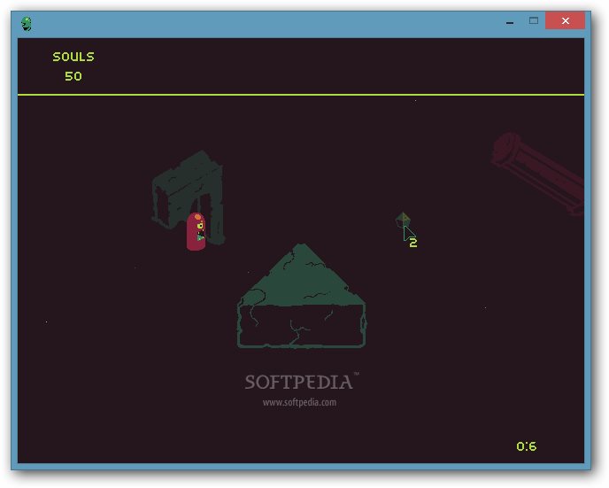Click the souls count 50
This screenshot has width=609, height=488.
(x=73, y=76)
